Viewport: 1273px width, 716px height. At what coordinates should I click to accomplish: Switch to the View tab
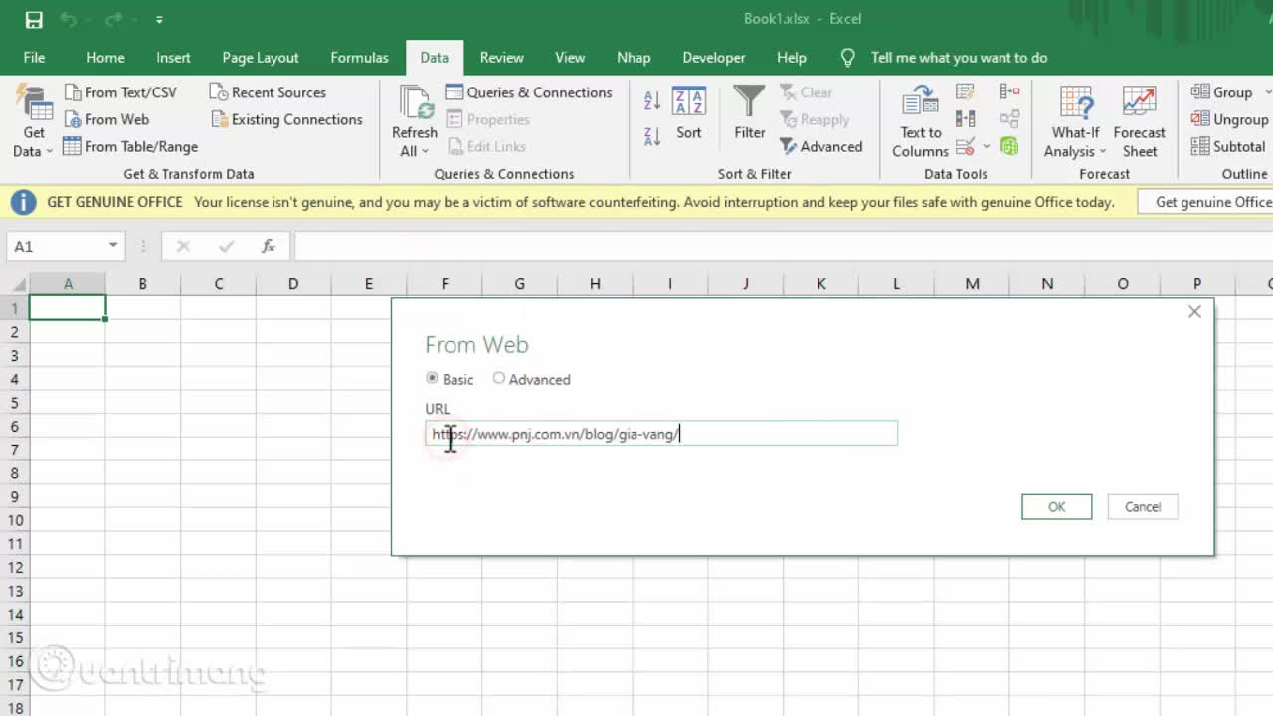click(x=570, y=58)
